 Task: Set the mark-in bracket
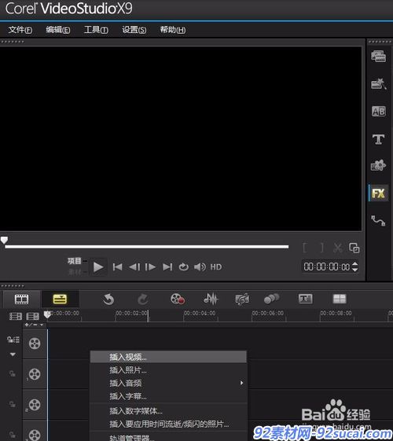305,248
